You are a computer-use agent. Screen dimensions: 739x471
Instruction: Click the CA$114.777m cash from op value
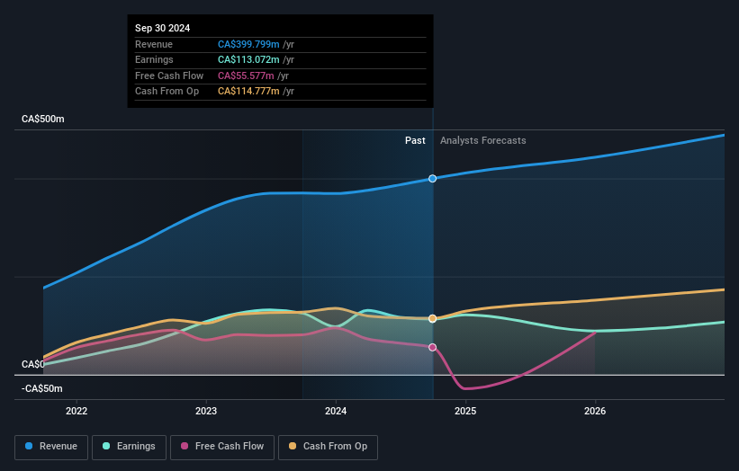point(248,92)
